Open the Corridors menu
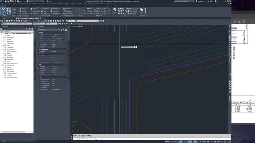The width and height of the screenshot is (255, 143). click(73, 4)
